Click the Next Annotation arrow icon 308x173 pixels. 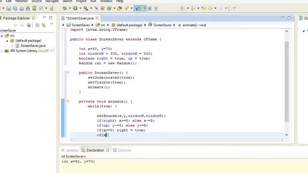coord(182,8)
